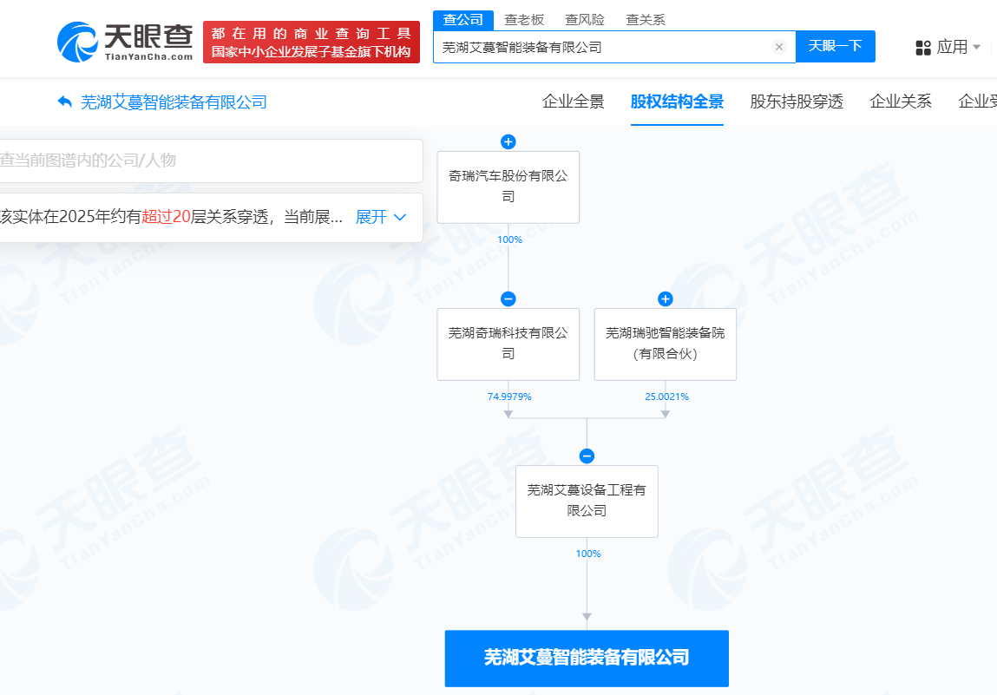The image size is (997, 695).
Task: Click the 天眼一下 search button
Action: 836,46
